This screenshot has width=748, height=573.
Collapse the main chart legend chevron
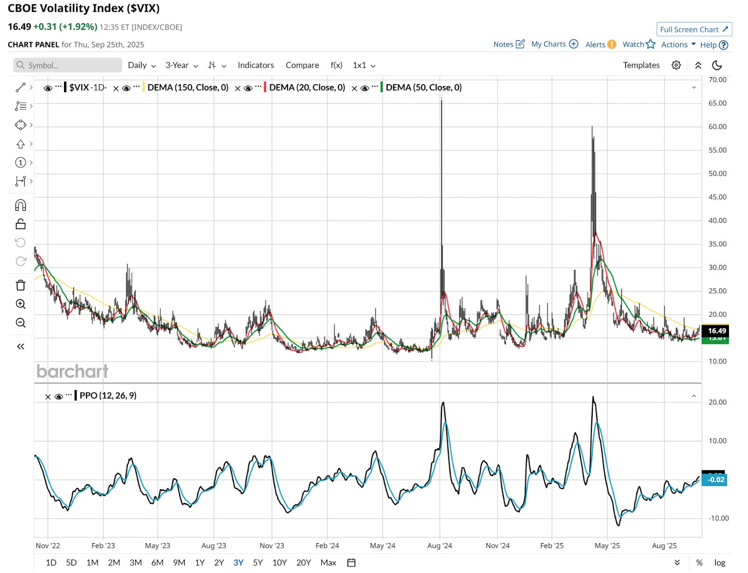point(694,87)
